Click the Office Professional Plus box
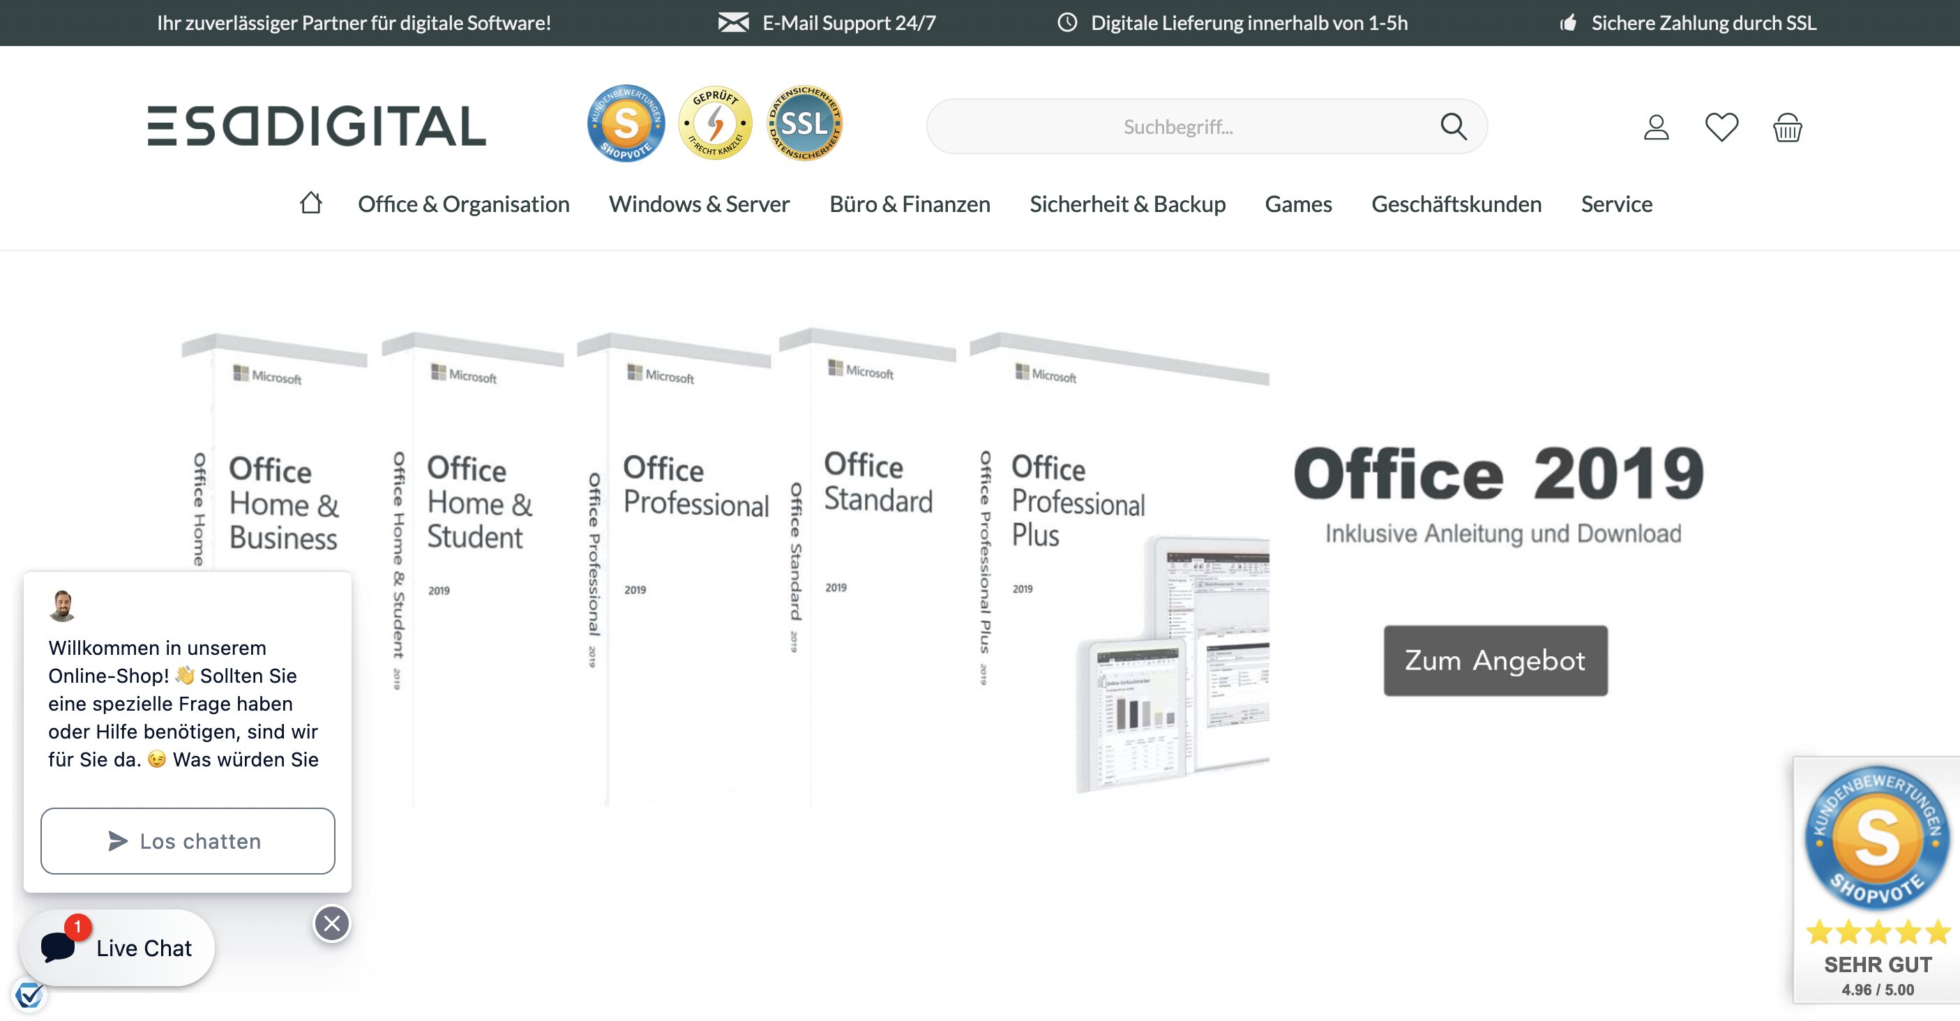The height and width of the screenshot is (1021, 1960). (x=1119, y=563)
